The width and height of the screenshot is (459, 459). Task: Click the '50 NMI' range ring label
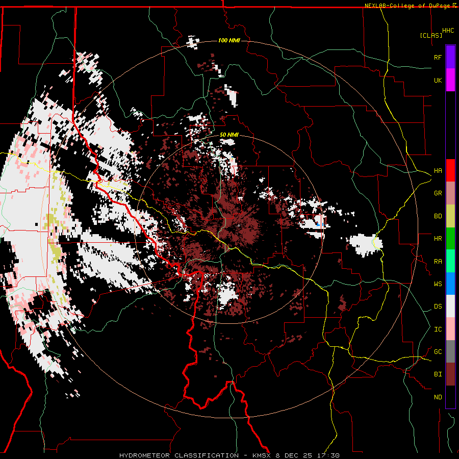point(229,135)
